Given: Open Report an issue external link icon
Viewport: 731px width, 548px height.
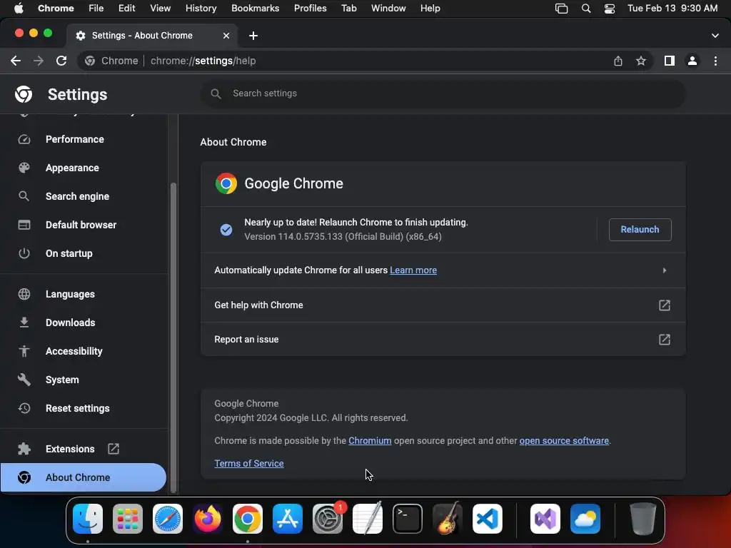Looking at the screenshot, I should [665, 340].
